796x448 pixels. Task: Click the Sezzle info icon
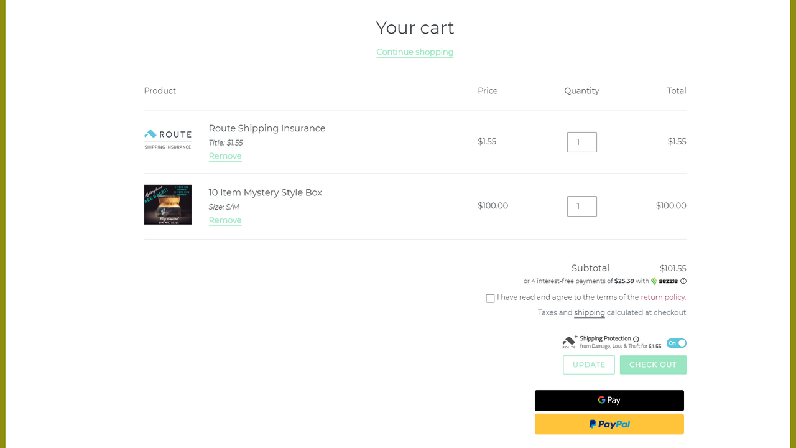683,281
